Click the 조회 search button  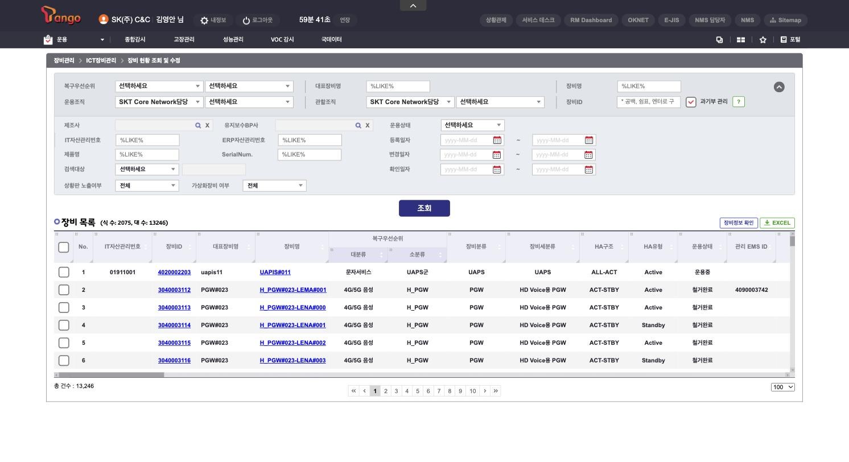424,208
